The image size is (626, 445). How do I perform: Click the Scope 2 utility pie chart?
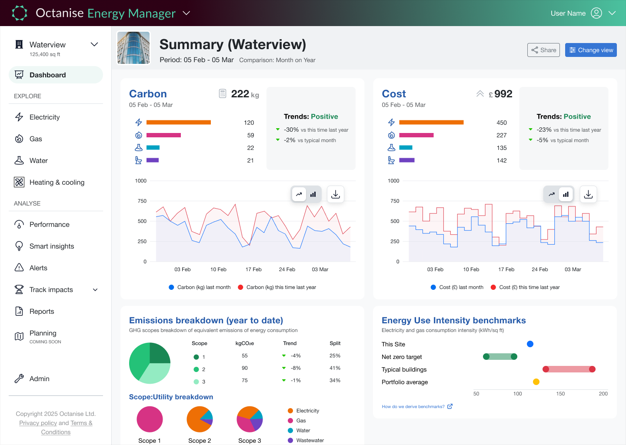pyautogui.click(x=200, y=419)
